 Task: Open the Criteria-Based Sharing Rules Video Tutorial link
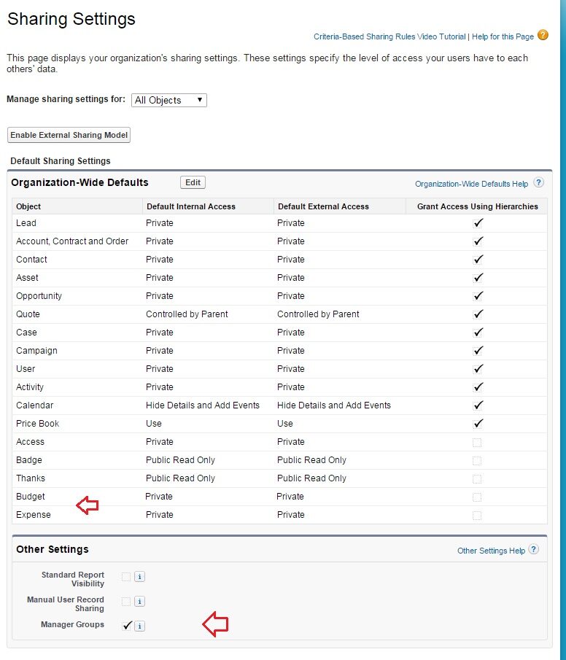point(389,36)
